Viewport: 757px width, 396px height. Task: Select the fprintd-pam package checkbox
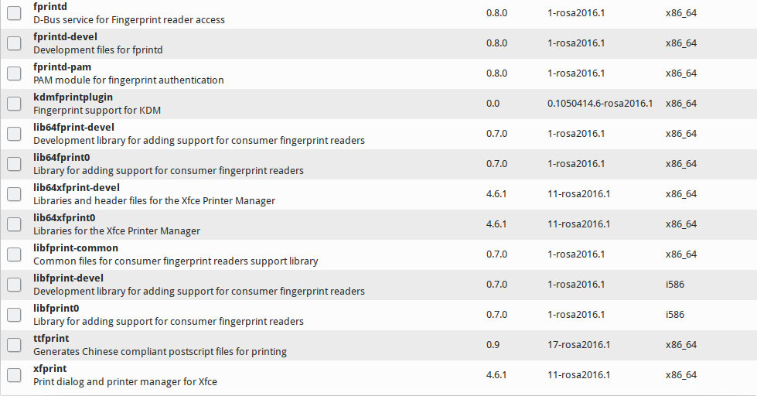14,73
